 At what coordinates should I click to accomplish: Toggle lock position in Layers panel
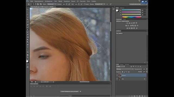click(x=127, y=72)
